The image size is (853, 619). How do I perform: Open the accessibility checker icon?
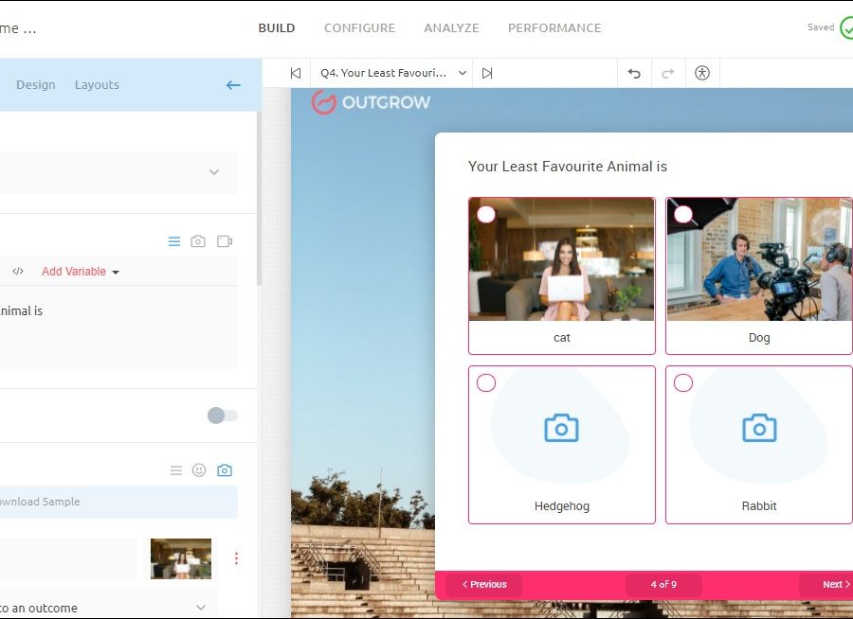tap(701, 73)
